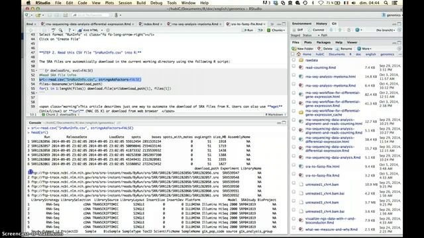Switch to the History tab
The width and height of the screenshot is (424, 238).
coord(321,24)
